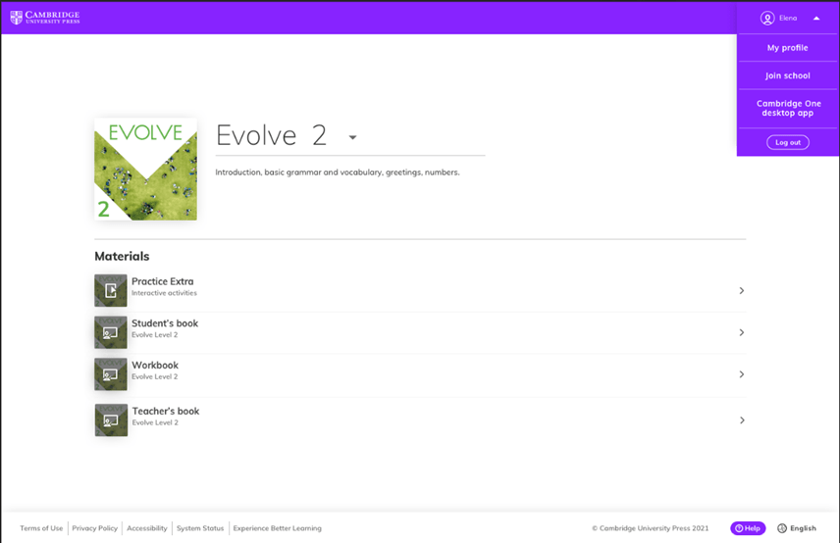Click the Evolve 2 course title text
This screenshot has width=840, height=543.
(271, 135)
